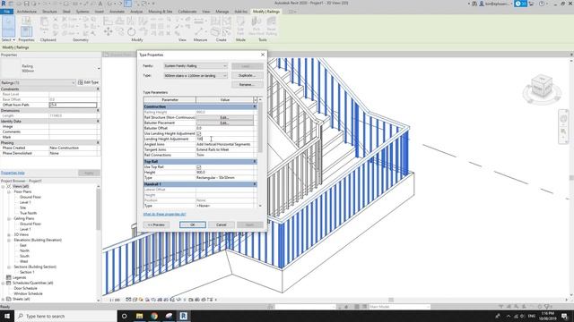
Task: Click the Revit application logo
Action: pyautogui.click(x=4, y=4)
